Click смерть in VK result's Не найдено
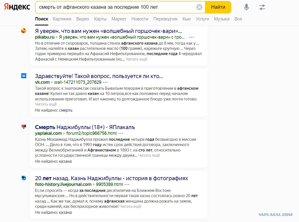The height and width of the screenshot is (222, 299). pyautogui.click(x=65, y=110)
